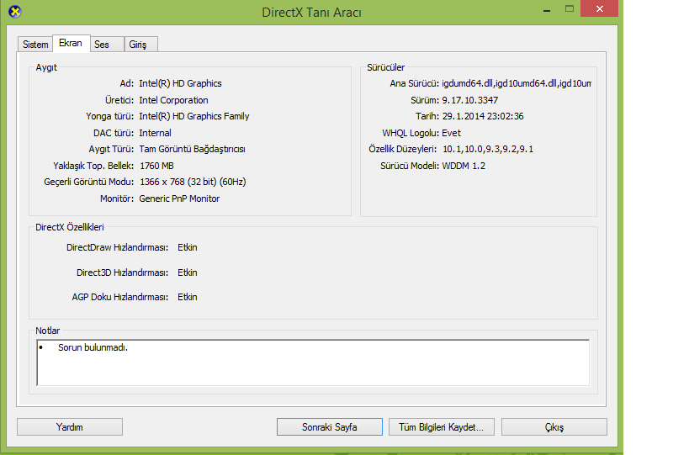The width and height of the screenshot is (689, 455).
Task: Click Etkin next to DirectDraw Hızlandırması
Action: pos(188,248)
